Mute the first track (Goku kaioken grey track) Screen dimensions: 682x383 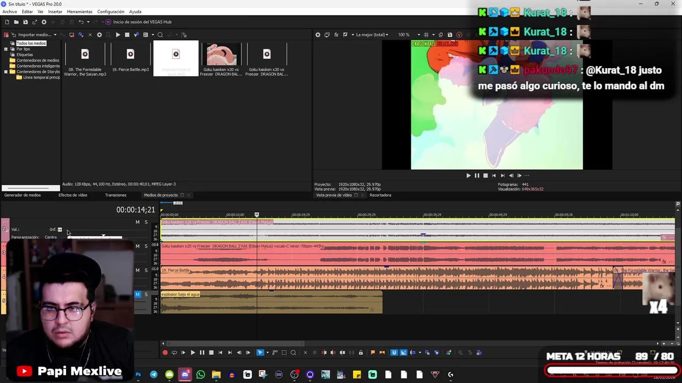pos(137,222)
